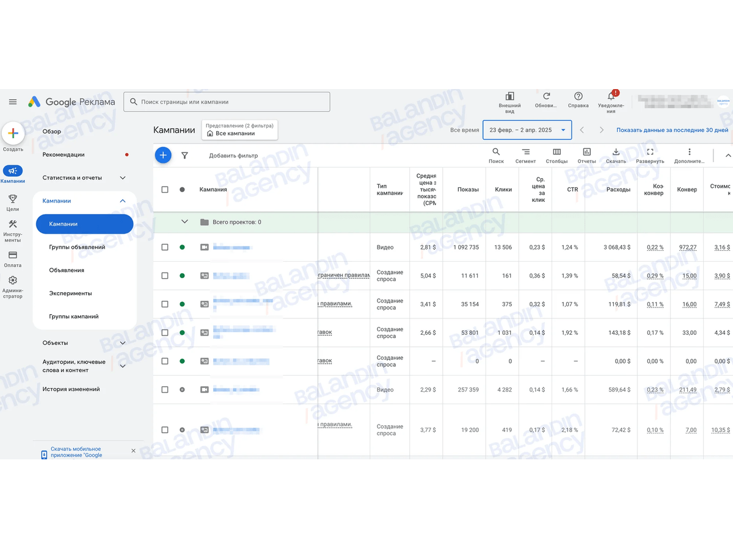Open Справка help icon

578,96
